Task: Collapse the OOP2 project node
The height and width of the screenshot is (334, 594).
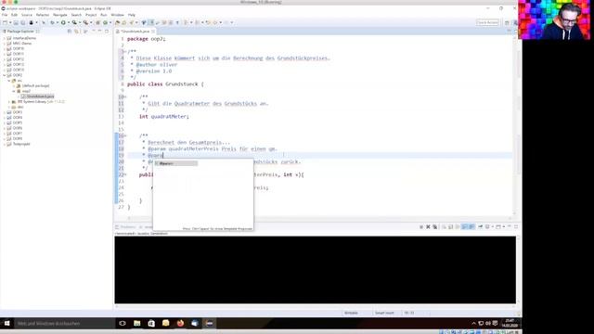Action: tap(5, 75)
